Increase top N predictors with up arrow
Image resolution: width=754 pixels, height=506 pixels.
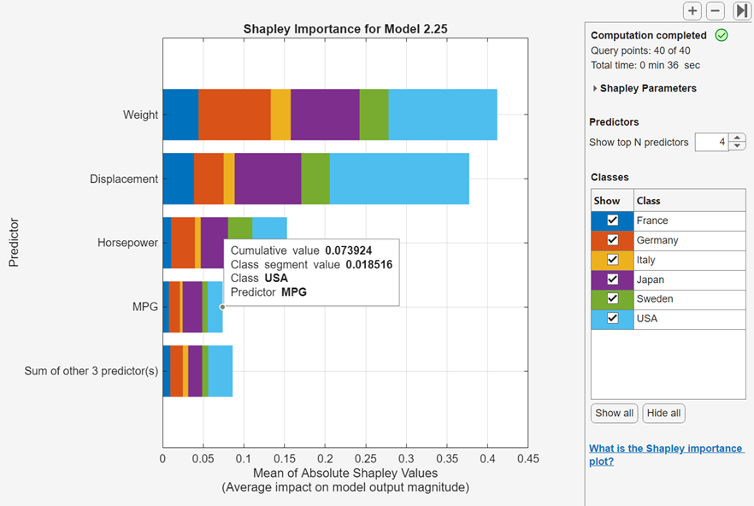(x=739, y=138)
